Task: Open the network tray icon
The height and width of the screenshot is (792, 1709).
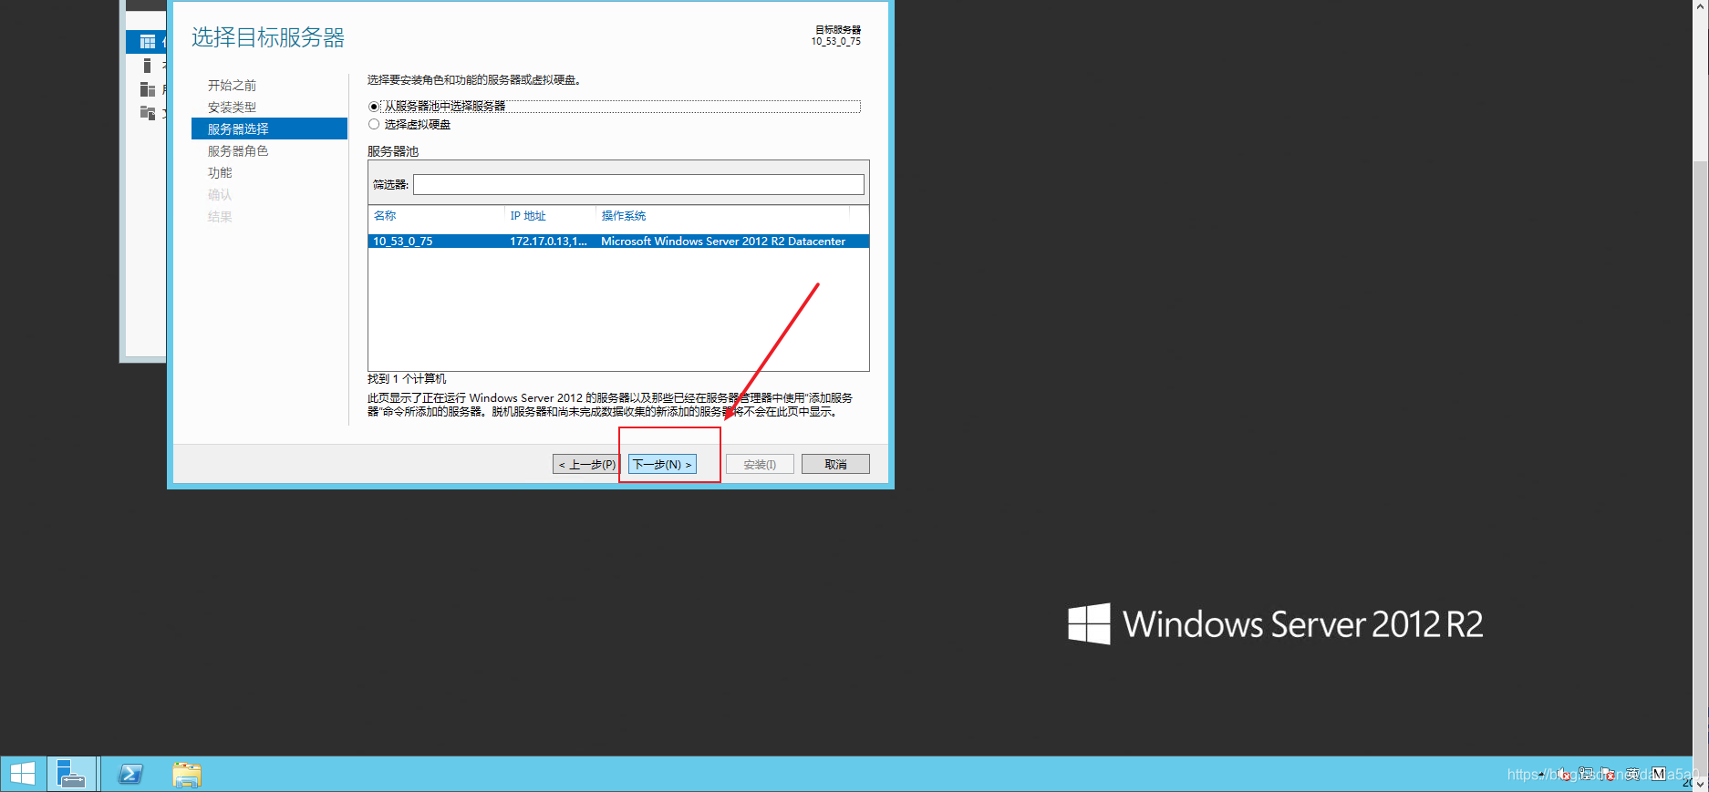Action: 1586,774
